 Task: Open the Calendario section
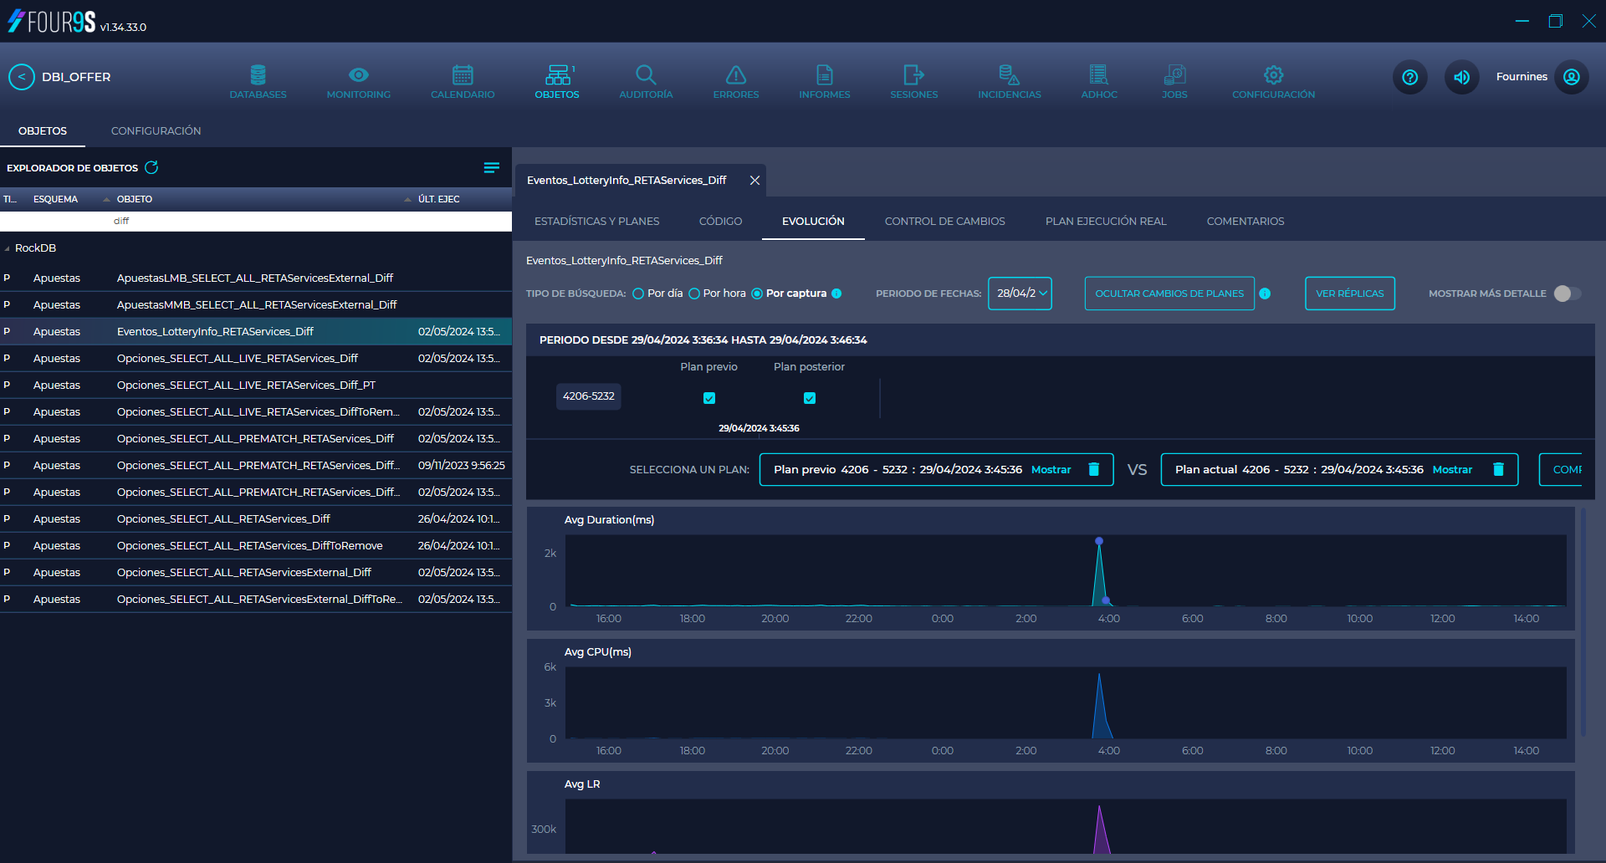(x=462, y=80)
